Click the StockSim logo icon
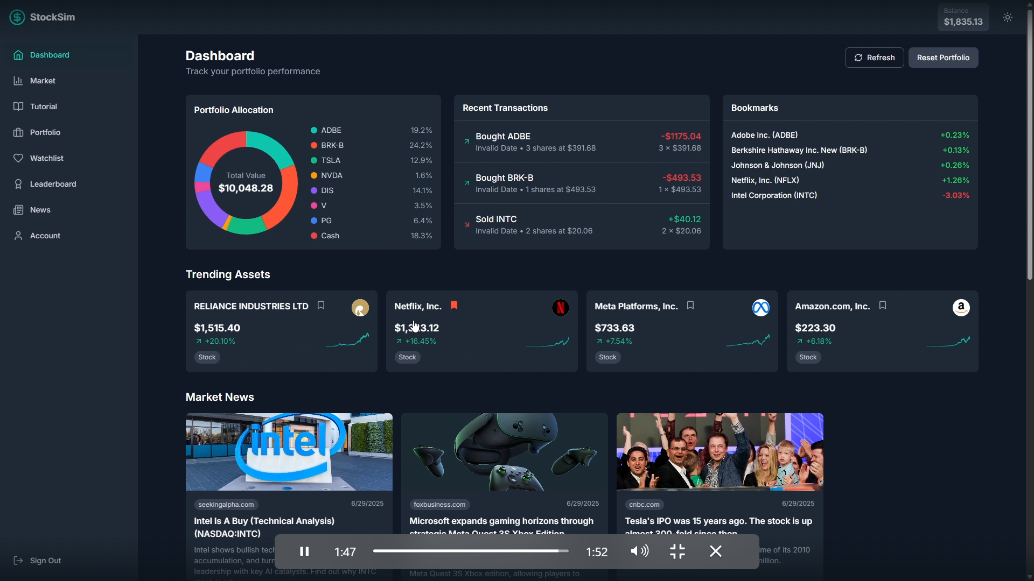 tap(17, 17)
